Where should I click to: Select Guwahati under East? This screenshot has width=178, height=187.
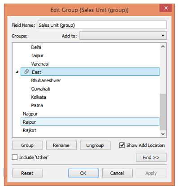pyautogui.click(x=41, y=89)
